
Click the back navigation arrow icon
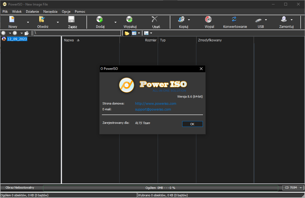click(x=4, y=33)
